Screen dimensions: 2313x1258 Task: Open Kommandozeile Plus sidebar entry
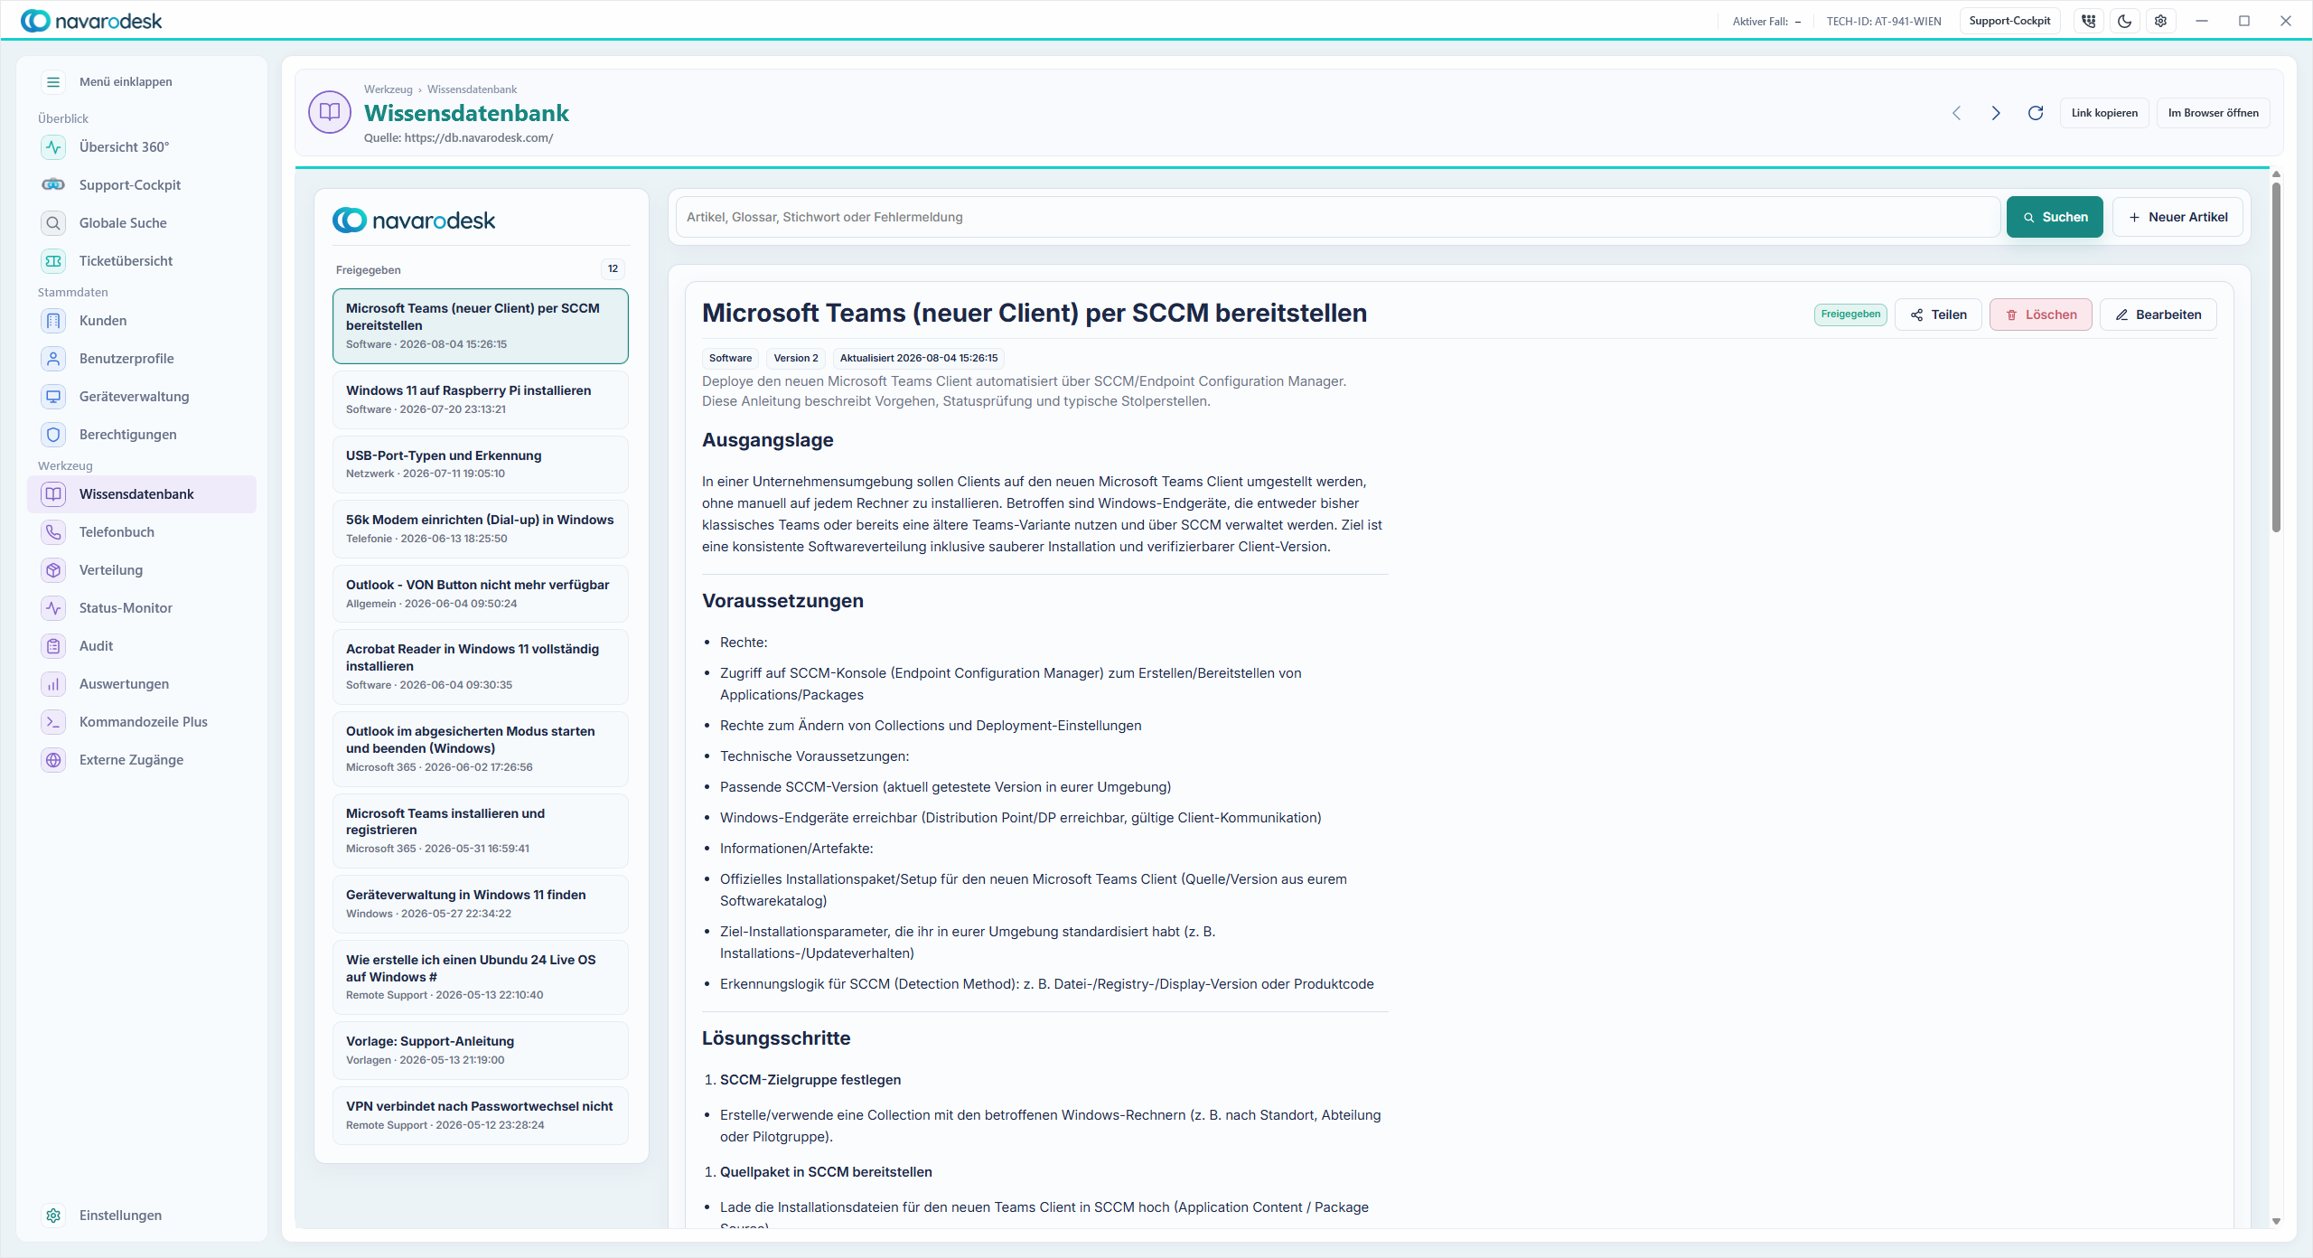(142, 722)
